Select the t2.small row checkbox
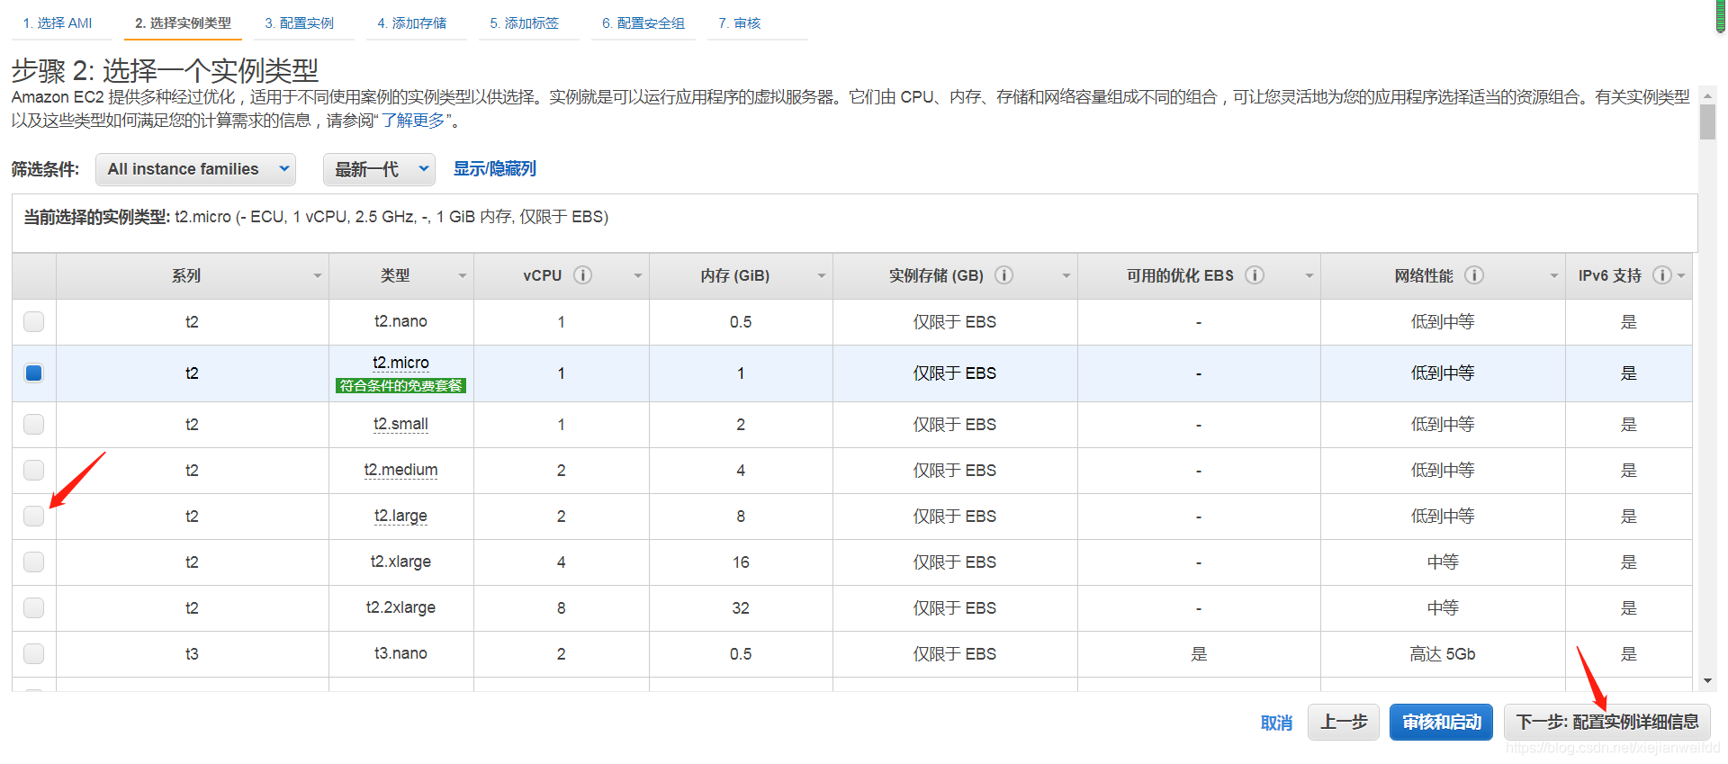Image resolution: width=1728 pixels, height=764 pixels. click(34, 424)
